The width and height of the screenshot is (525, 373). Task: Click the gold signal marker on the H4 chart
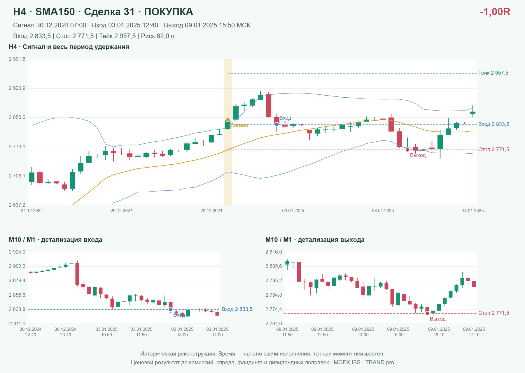pyautogui.click(x=228, y=120)
